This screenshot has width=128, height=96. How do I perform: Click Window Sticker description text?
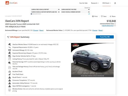tap(38, 90)
